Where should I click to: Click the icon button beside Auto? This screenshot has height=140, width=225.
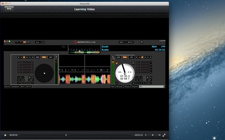tap(43, 42)
